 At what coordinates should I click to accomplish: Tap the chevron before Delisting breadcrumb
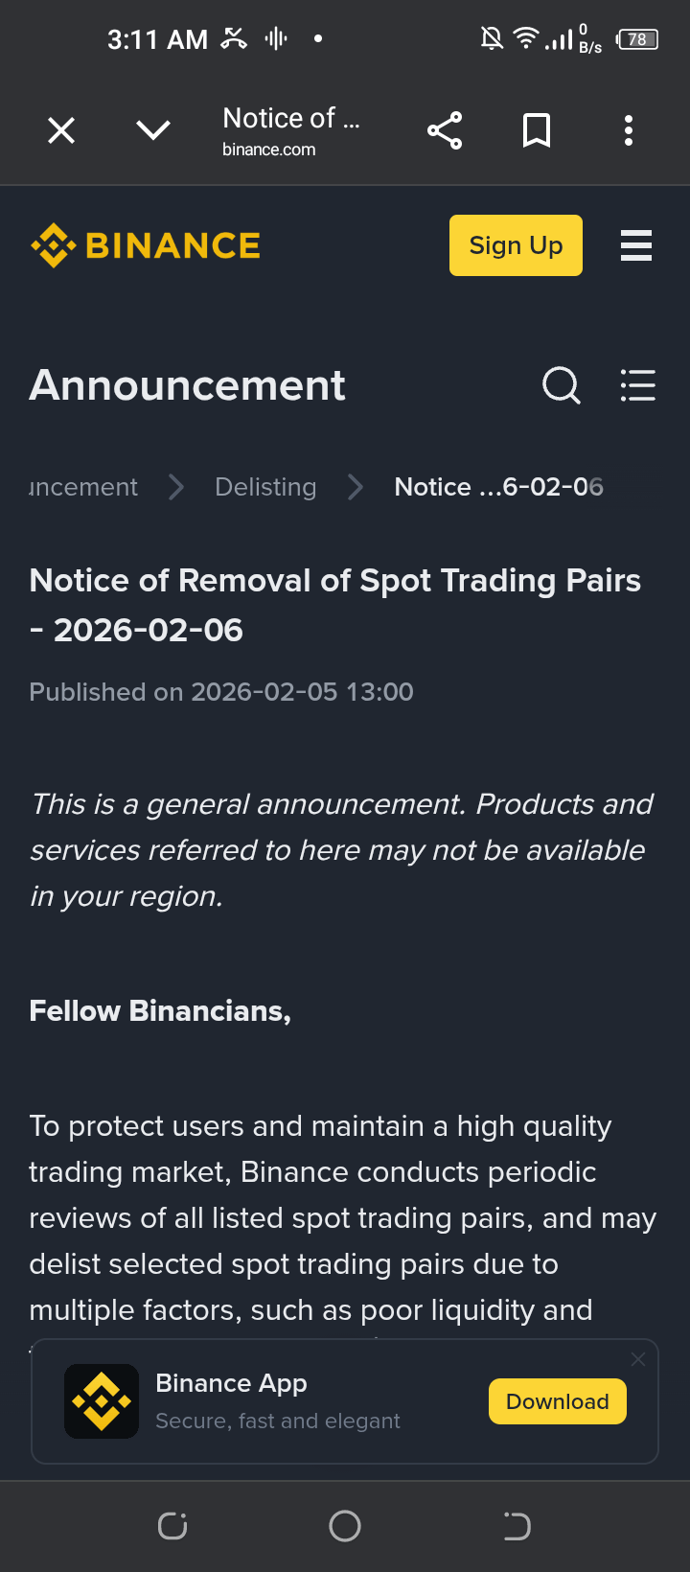pyautogui.click(x=176, y=487)
